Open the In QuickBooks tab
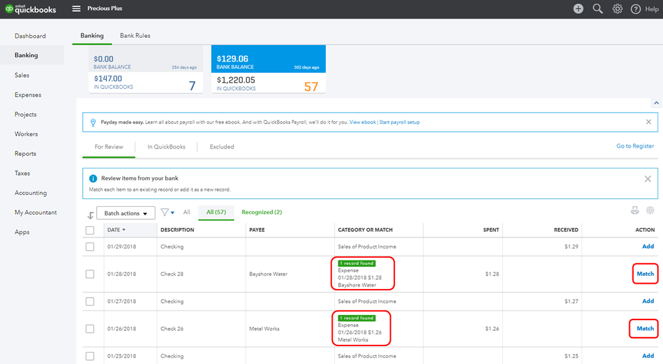This screenshot has height=364, width=663. [x=166, y=147]
